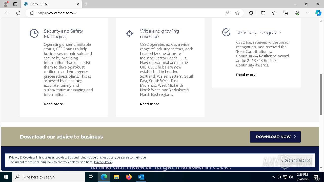Select the Home - CSSC tab

51,4
